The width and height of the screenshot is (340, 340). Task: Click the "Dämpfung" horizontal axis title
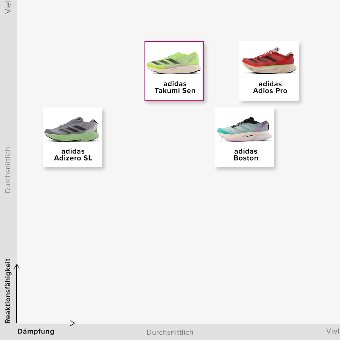point(36,331)
